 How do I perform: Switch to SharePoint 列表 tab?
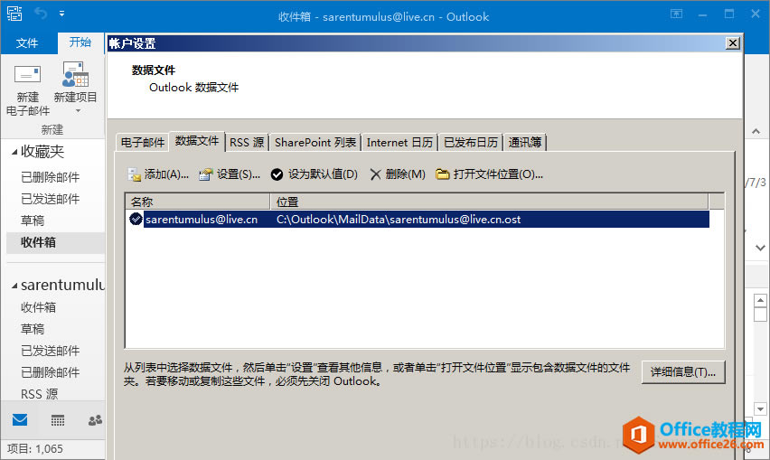tap(315, 143)
